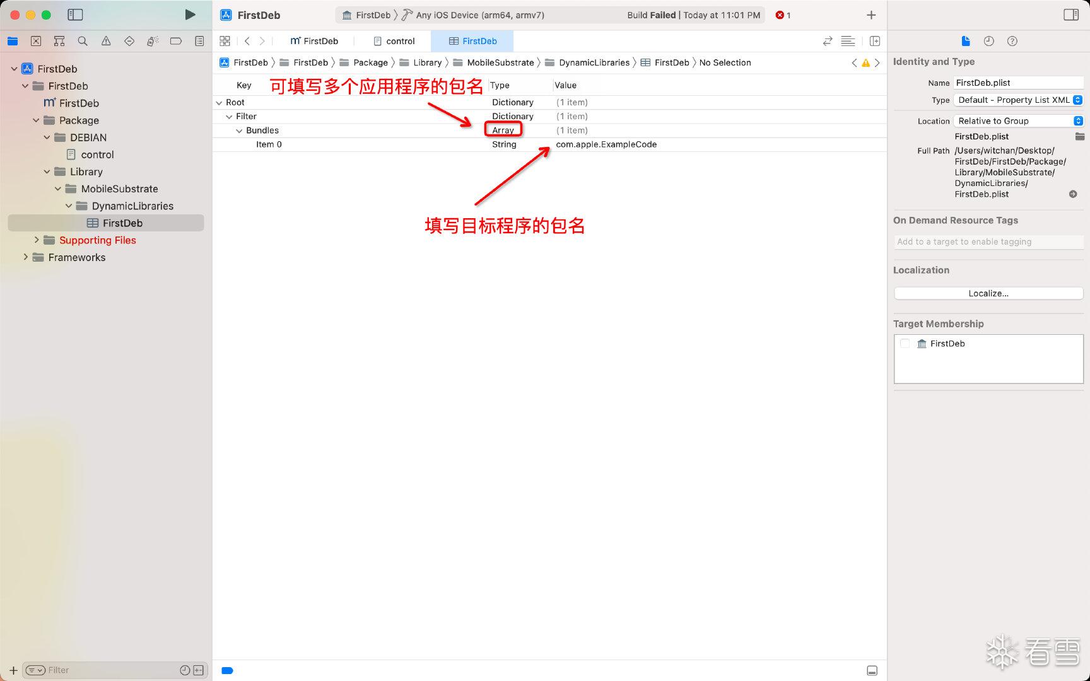Check FirstDeb target membership checkbox
This screenshot has height=681, width=1090.
tap(905, 344)
